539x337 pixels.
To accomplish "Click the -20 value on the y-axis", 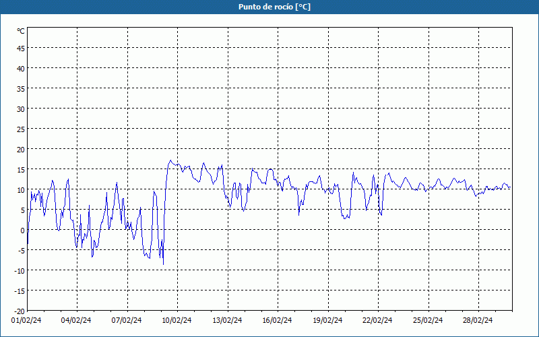I will [x=20, y=311].
